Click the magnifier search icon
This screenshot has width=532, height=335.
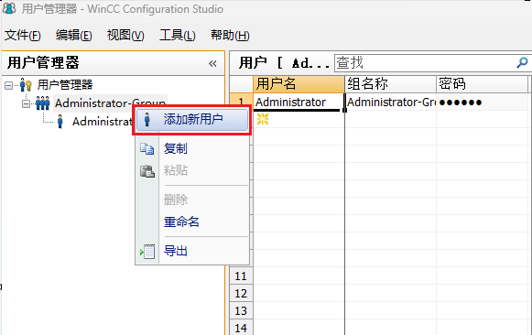coord(523,62)
